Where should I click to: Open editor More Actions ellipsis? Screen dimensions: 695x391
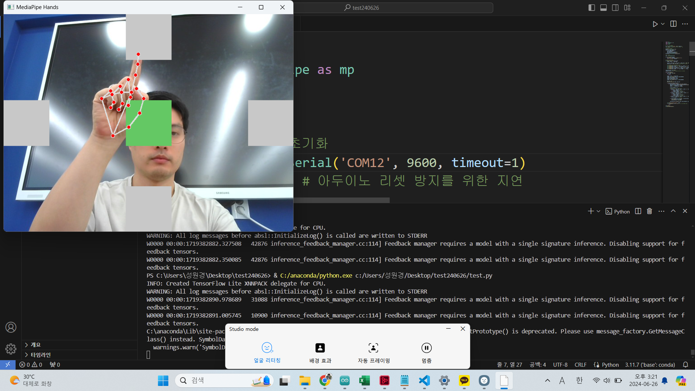tap(685, 24)
